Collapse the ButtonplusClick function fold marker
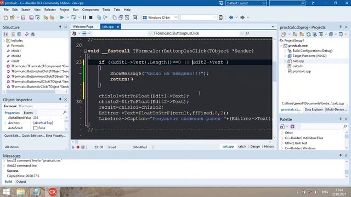The image size is (351, 197). pos(86,51)
